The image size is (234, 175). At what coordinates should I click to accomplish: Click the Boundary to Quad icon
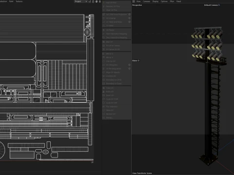point(104,84)
